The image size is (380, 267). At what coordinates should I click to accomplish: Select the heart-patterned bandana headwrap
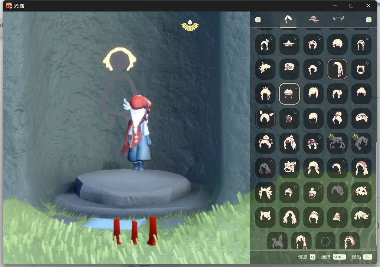point(361,118)
